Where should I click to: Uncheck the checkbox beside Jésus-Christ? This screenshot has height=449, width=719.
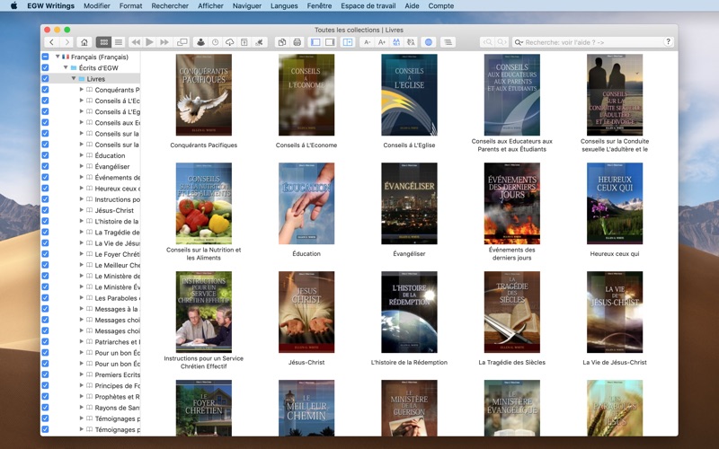(x=45, y=210)
